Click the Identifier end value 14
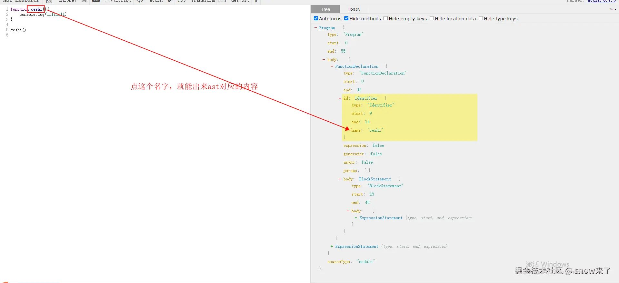Image resolution: width=619 pixels, height=283 pixels. point(367,122)
